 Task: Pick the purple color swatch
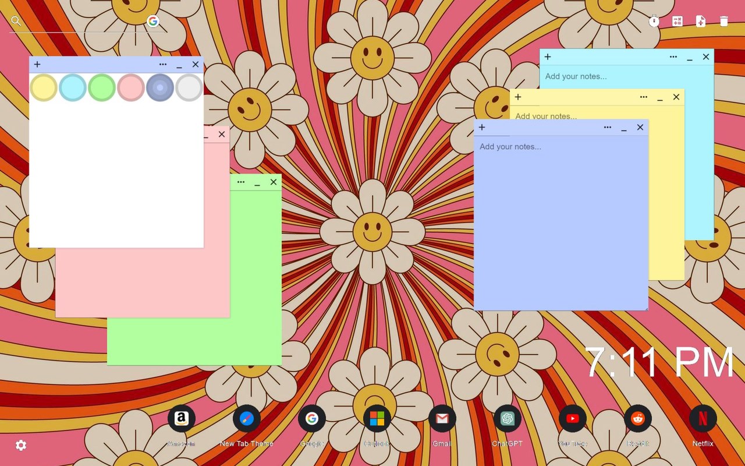point(160,87)
